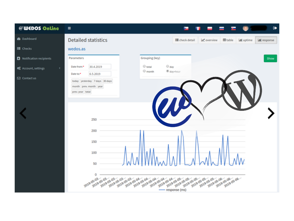Click the Slovak flag icon
294x221 pixels.
click(x=233, y=28)
